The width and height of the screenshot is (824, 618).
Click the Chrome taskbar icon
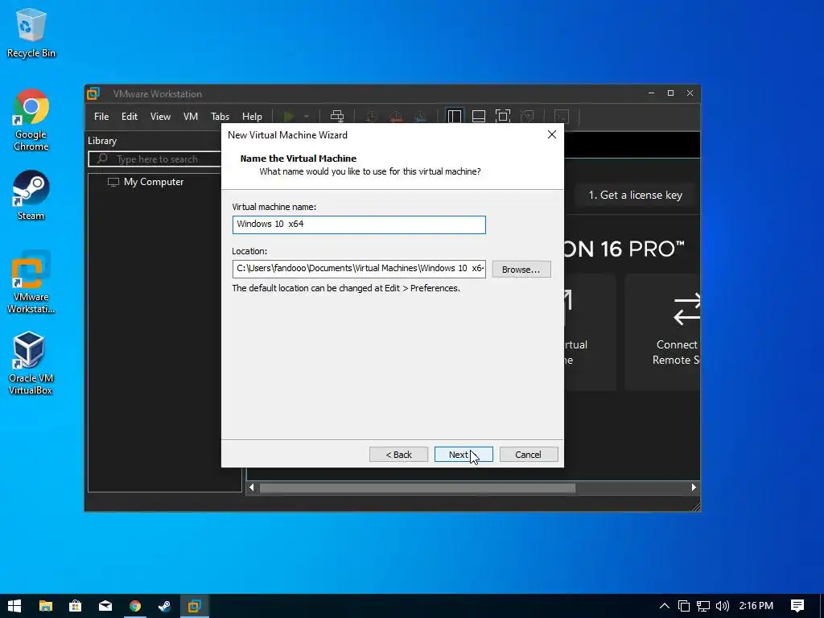pyautogui.click(x=135, y=606)
